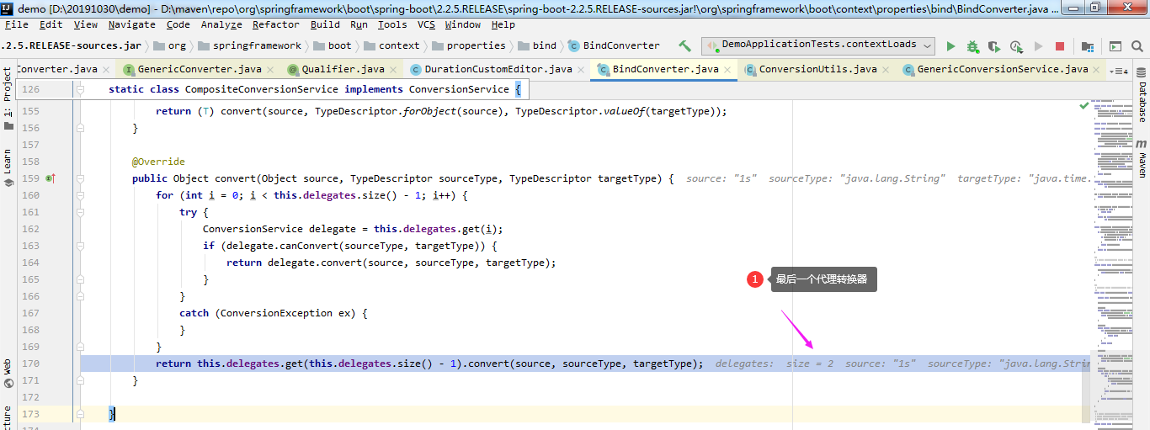Run with Coverage shield icon
This screenshot has height=430, width=1150.
[994, 46]
